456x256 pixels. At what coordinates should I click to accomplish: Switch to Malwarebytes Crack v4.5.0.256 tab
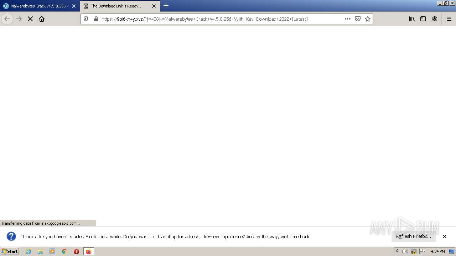(40, 6)
